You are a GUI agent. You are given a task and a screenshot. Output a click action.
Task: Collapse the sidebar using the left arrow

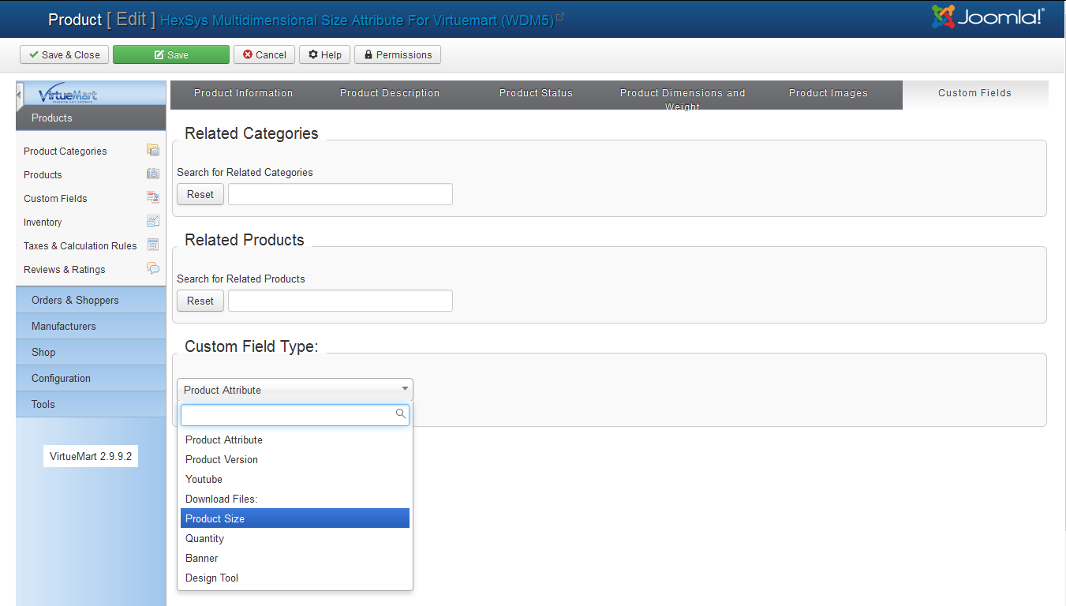point(20,95)
